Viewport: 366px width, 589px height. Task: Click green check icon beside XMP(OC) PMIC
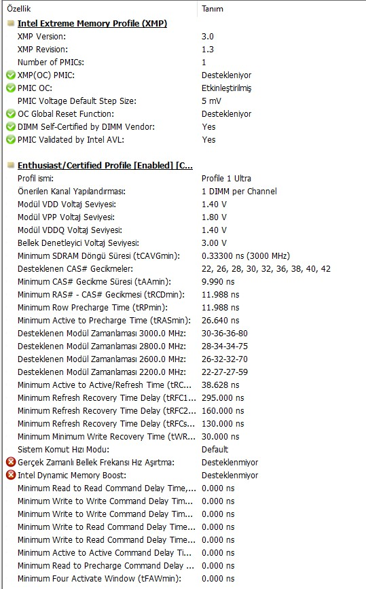(11, 75)
